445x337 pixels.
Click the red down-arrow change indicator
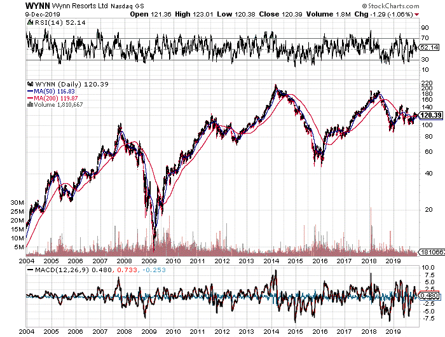416,15
